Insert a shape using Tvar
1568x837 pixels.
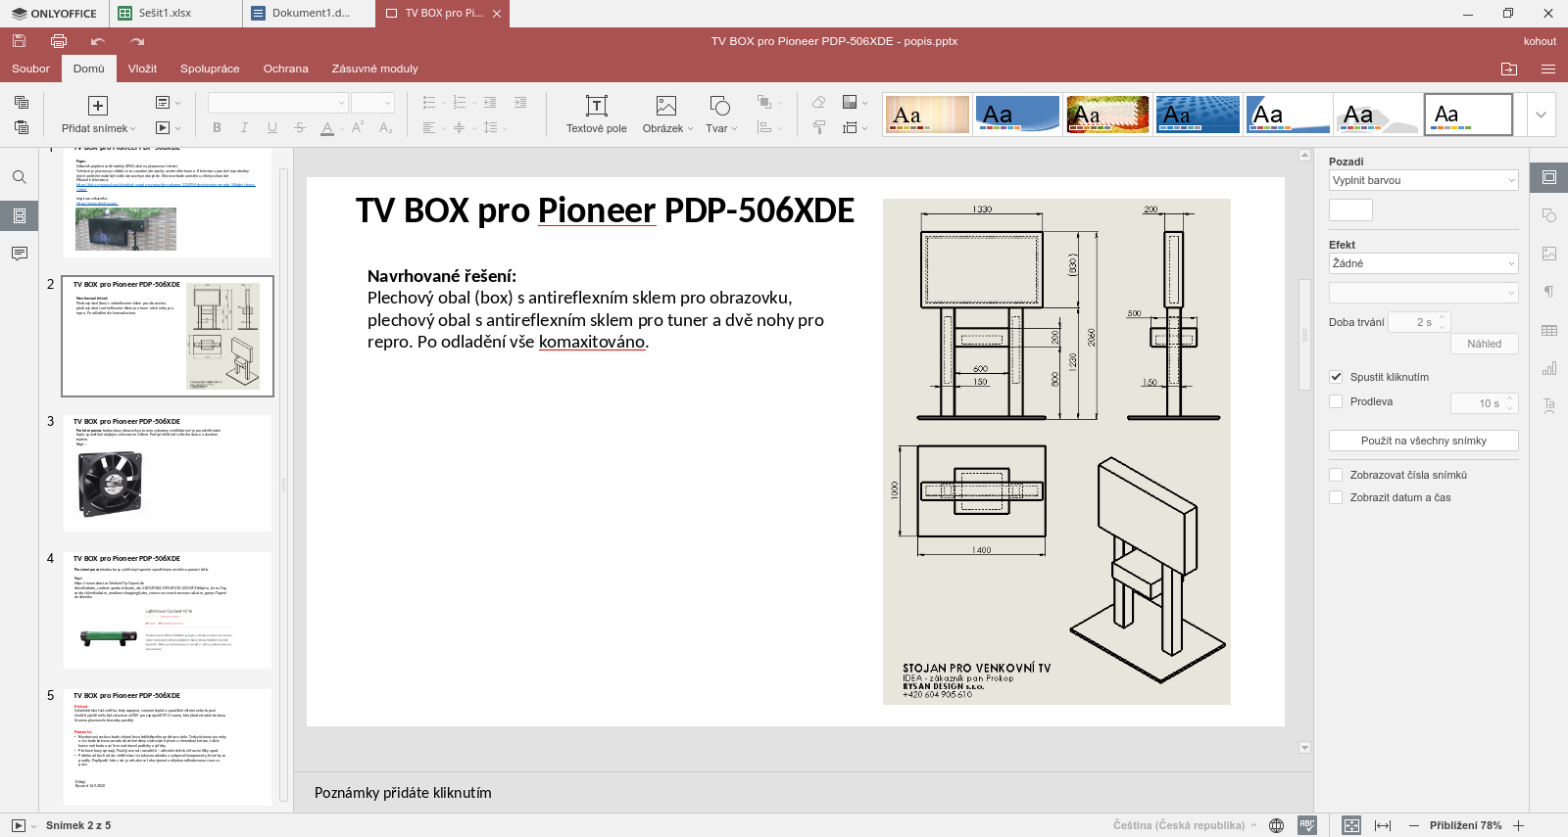[x=721, y=115]
